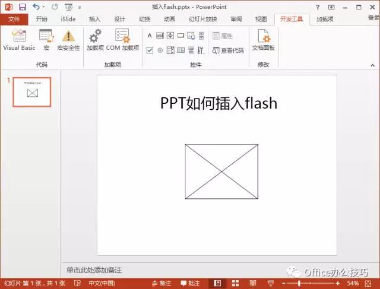Start slideshow from beginning in quick access toolbar

pyautogui.click(x=69, y=7)
